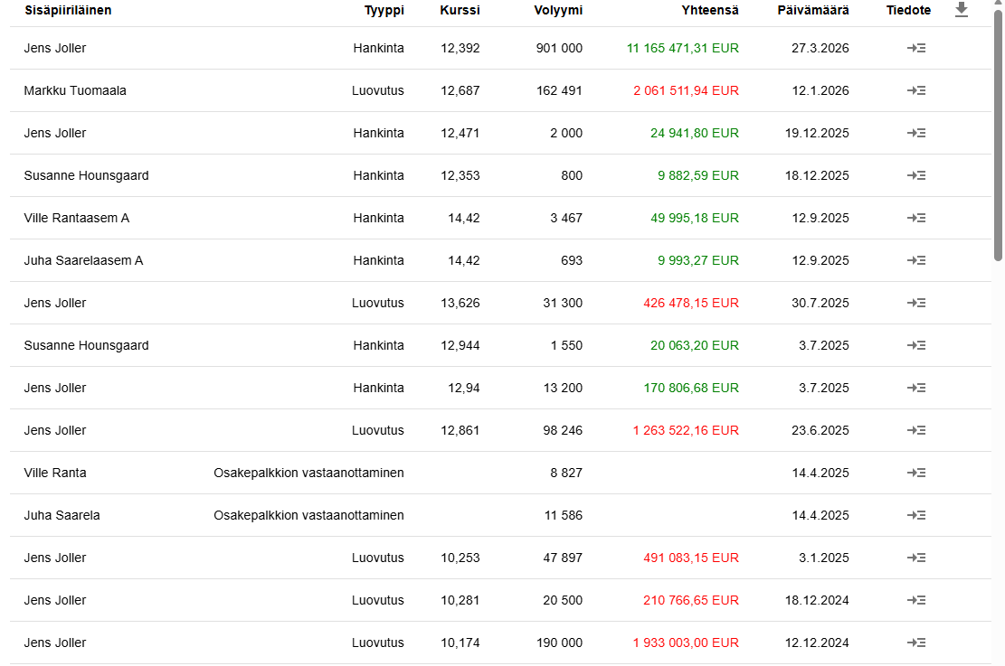
Task: Sort table by Kurssi column
Action: click(460, 10)
